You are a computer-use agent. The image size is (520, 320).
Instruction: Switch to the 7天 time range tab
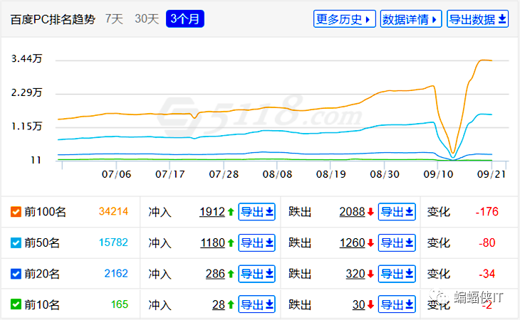[x=114, y=19]
